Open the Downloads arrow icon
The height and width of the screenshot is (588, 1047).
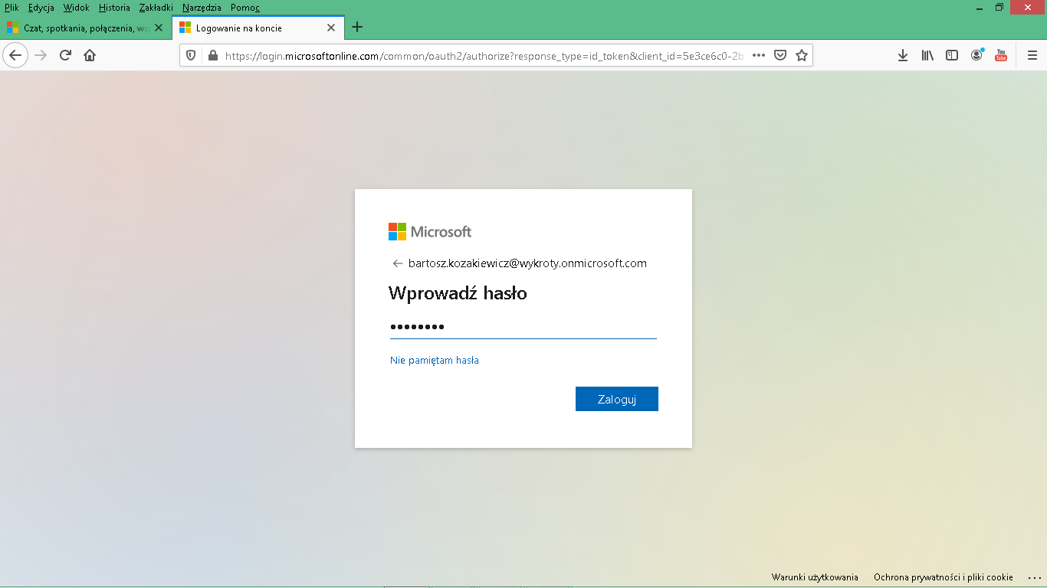click(903, 55)
